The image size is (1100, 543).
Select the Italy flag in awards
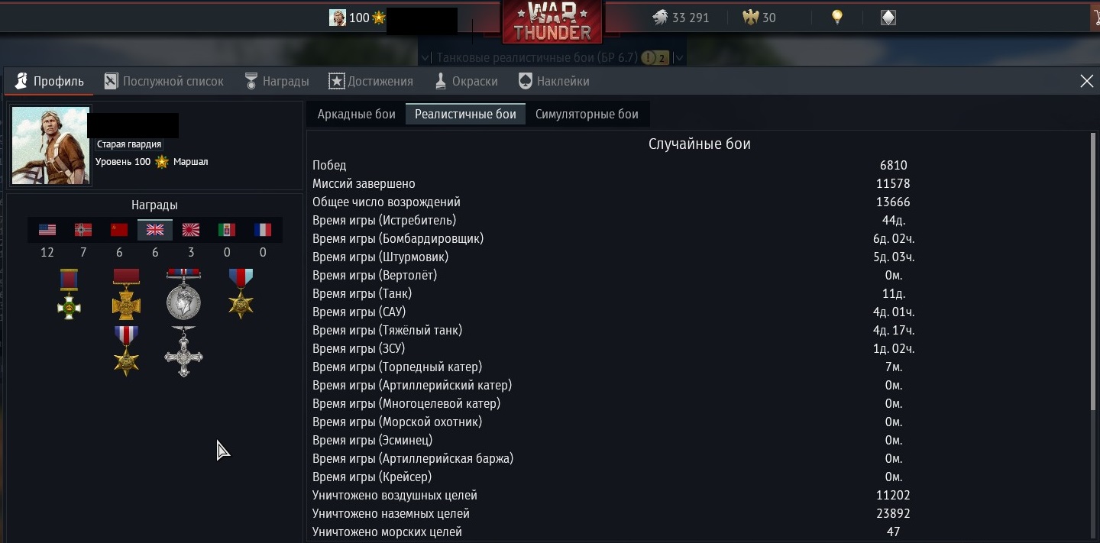(227, 230)
